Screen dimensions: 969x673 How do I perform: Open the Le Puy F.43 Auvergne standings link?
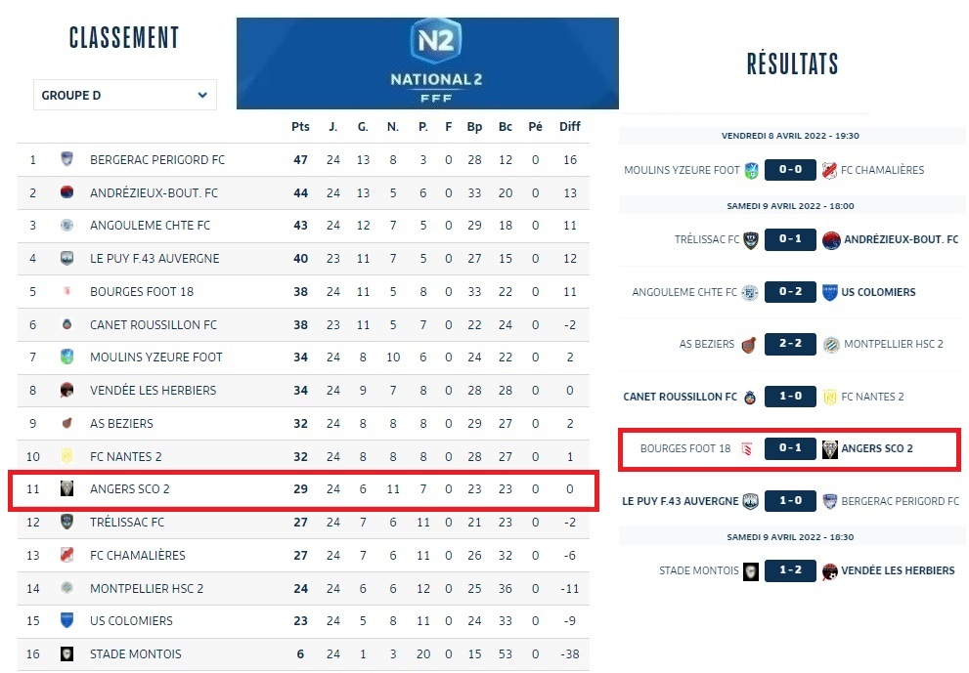pyautogui.click(x=154, y=259)
